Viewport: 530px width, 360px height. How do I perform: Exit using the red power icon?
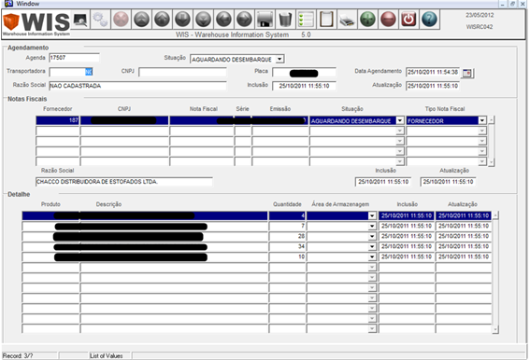coord(408,20)
